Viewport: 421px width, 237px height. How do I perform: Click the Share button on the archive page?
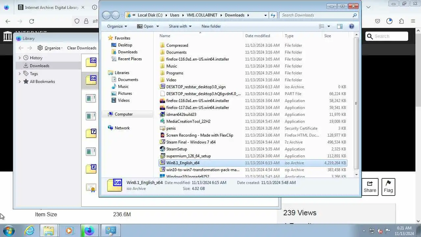pos(370,187)
